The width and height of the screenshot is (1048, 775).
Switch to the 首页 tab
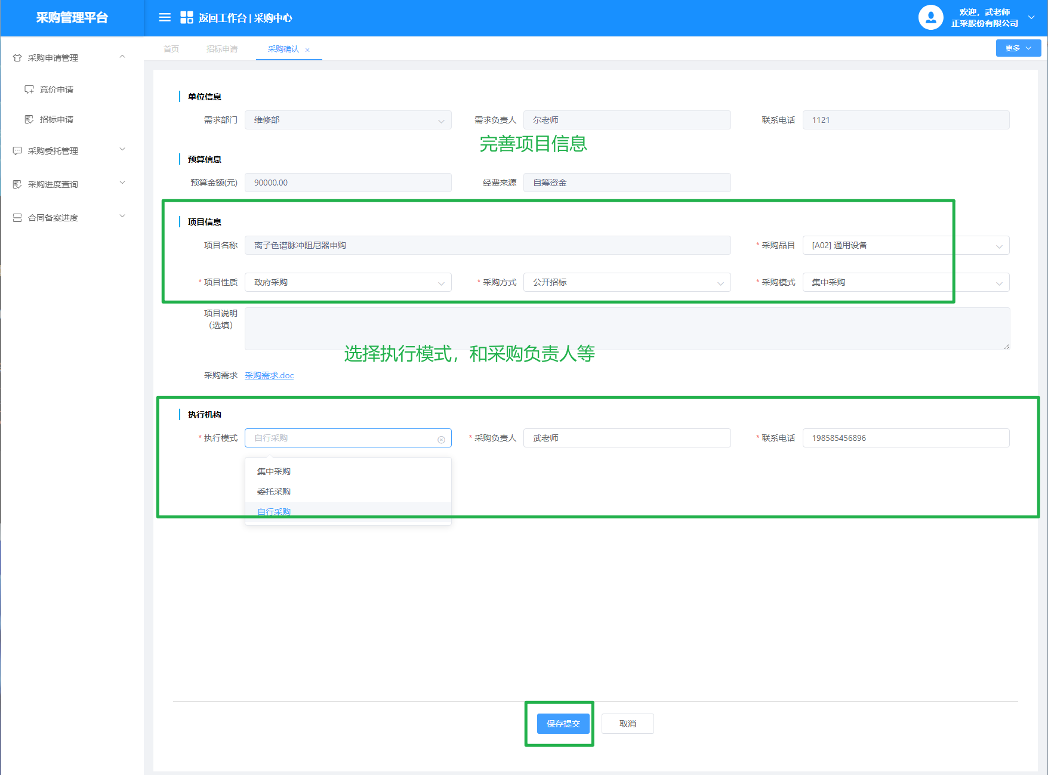pos(171,49)
